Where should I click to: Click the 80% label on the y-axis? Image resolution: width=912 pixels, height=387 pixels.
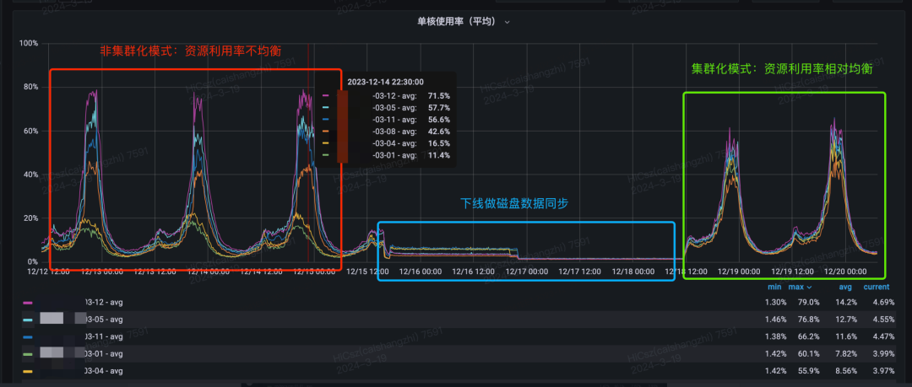30,87
